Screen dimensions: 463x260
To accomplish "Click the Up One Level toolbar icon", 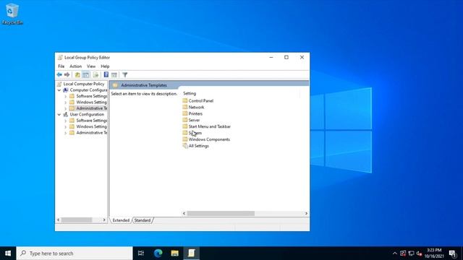I will coord(77,75).
